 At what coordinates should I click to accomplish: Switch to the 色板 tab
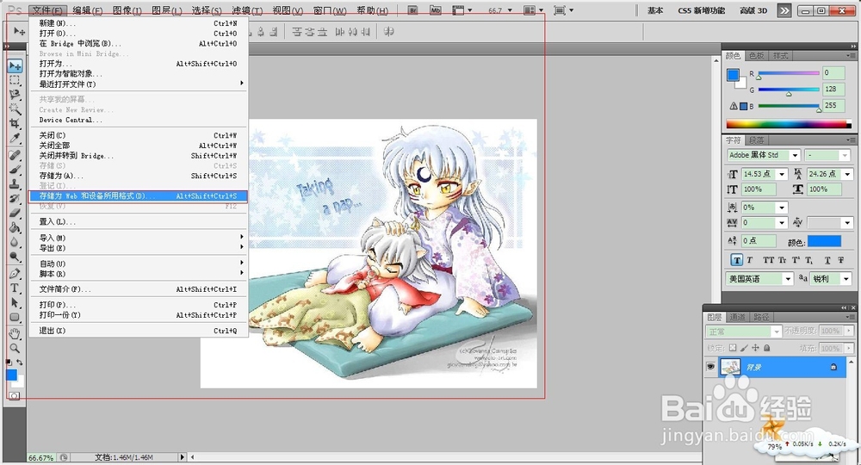(x=756, y=55)
